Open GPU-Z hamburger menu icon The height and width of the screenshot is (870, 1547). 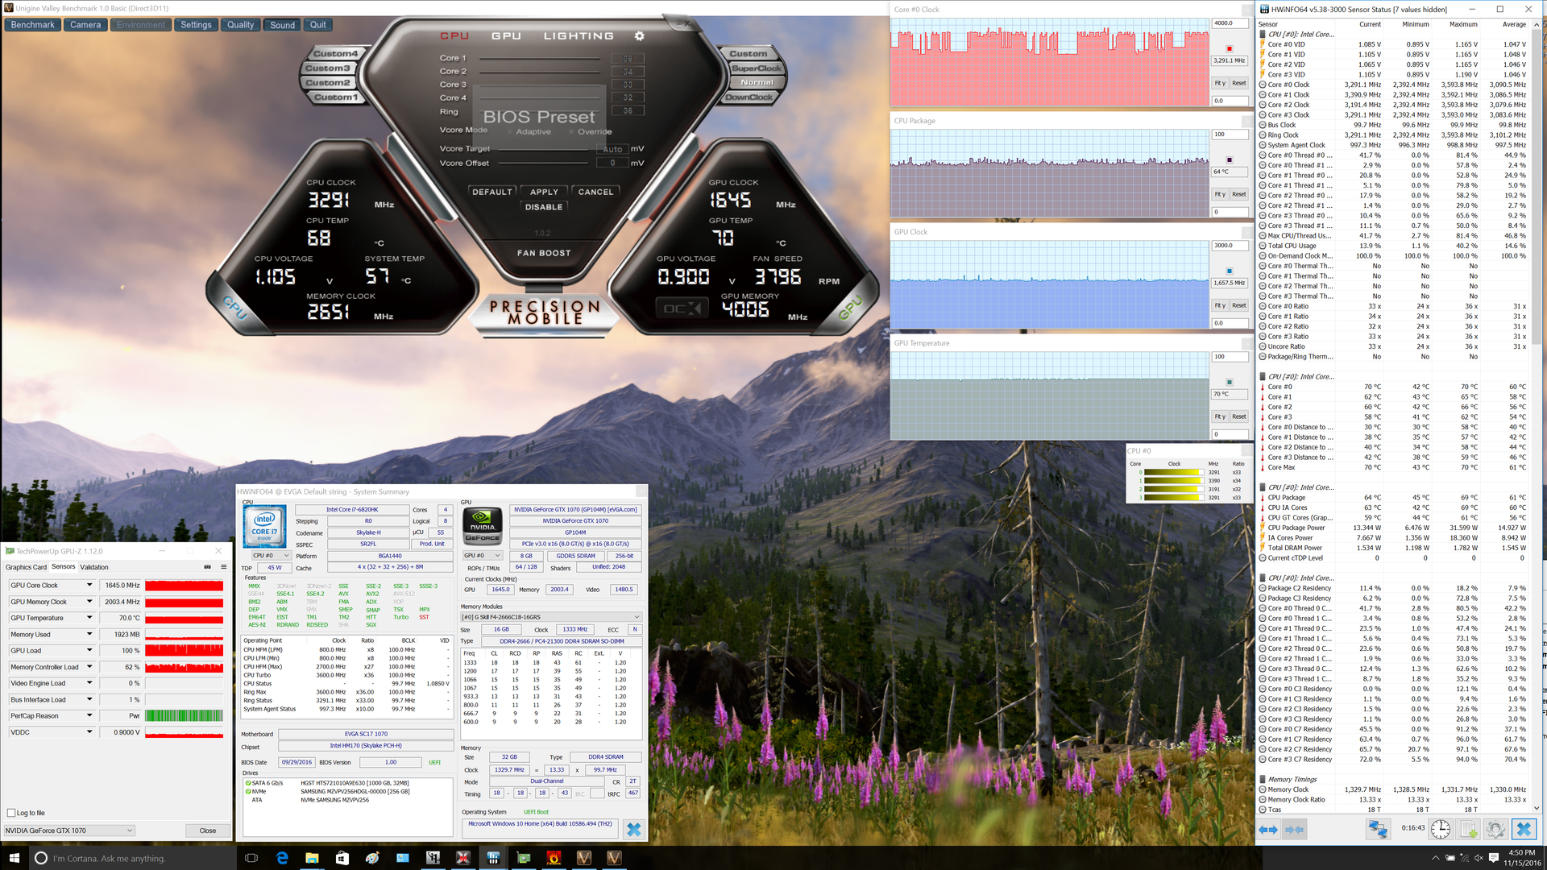pyautogui.click(x=224, y=567)
